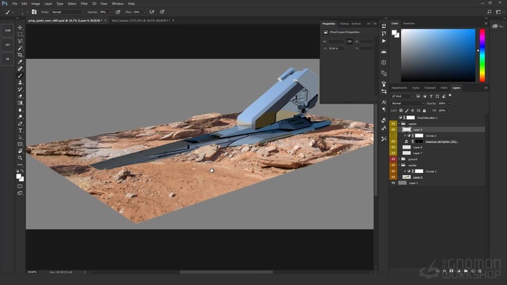Select the Rectangle shape tool

click(x=20, y=145)
